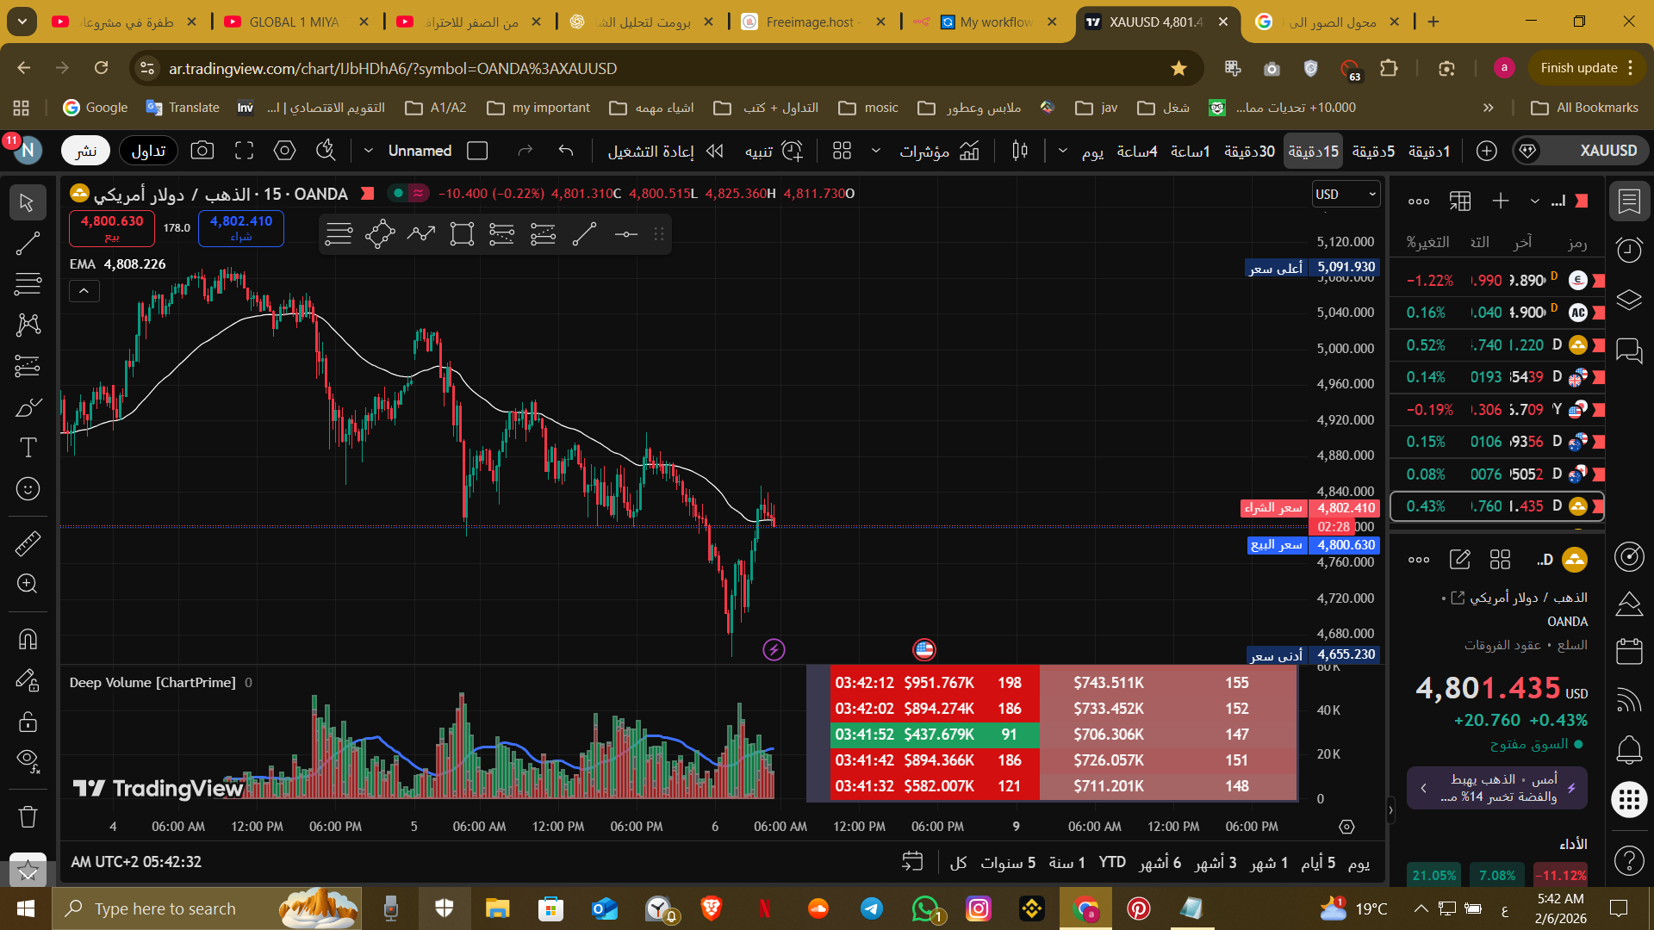Select the trend line drawing tool
The height and width of the screenshot is (930, 1654).
pos(28,244)
